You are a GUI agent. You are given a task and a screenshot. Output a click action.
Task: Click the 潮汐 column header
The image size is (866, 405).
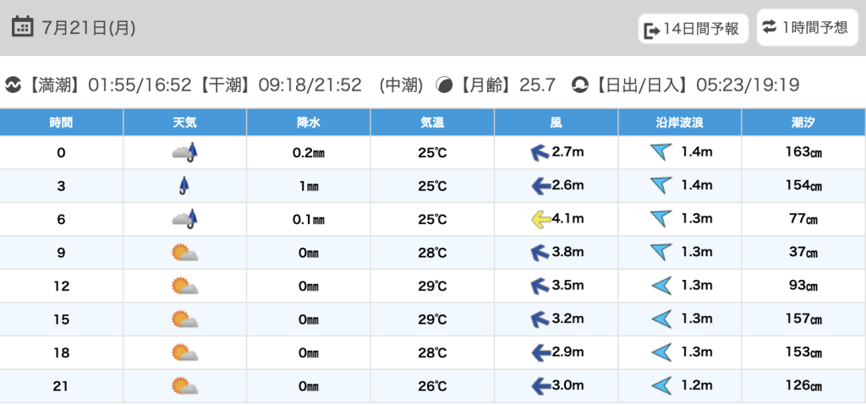point(803,123)
